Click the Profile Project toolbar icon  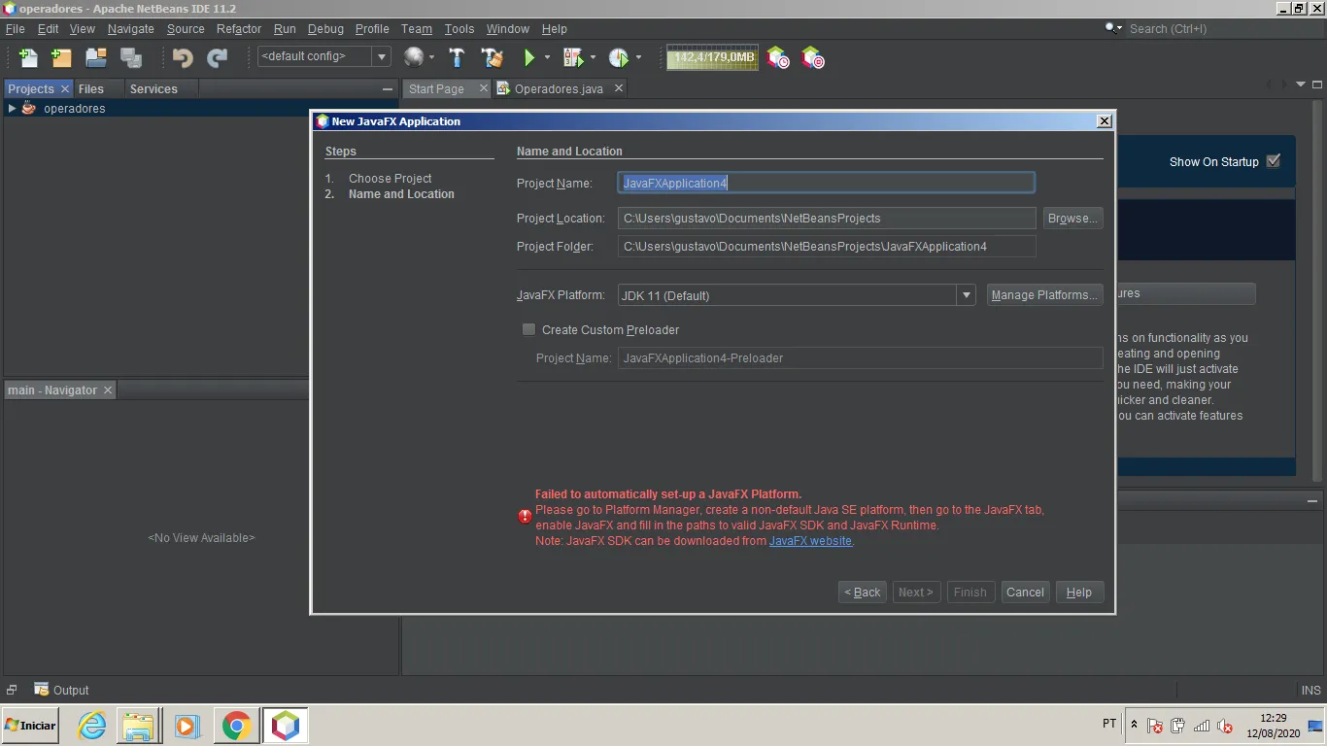(x=618, y=57)
